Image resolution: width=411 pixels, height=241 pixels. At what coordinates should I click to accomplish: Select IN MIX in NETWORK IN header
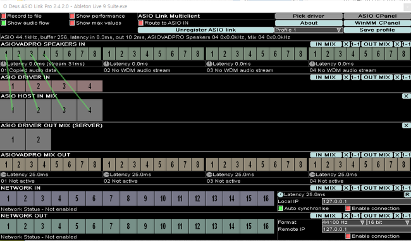[326, 188]
